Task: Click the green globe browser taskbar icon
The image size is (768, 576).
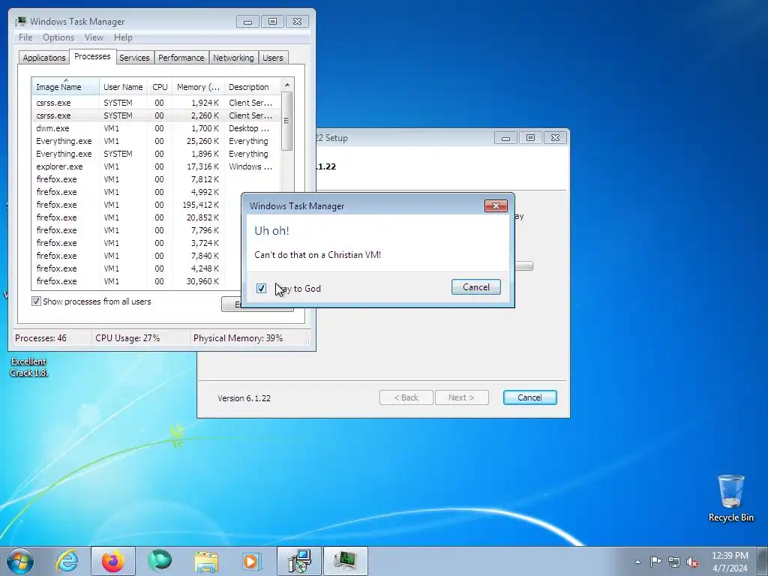Action: [160, 560]
